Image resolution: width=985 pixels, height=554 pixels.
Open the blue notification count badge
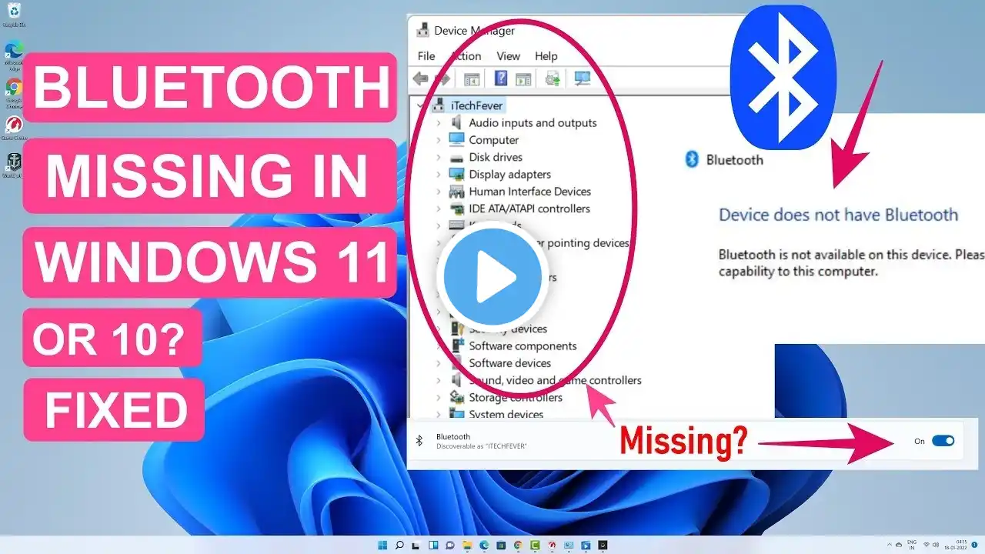coord(975,546)
